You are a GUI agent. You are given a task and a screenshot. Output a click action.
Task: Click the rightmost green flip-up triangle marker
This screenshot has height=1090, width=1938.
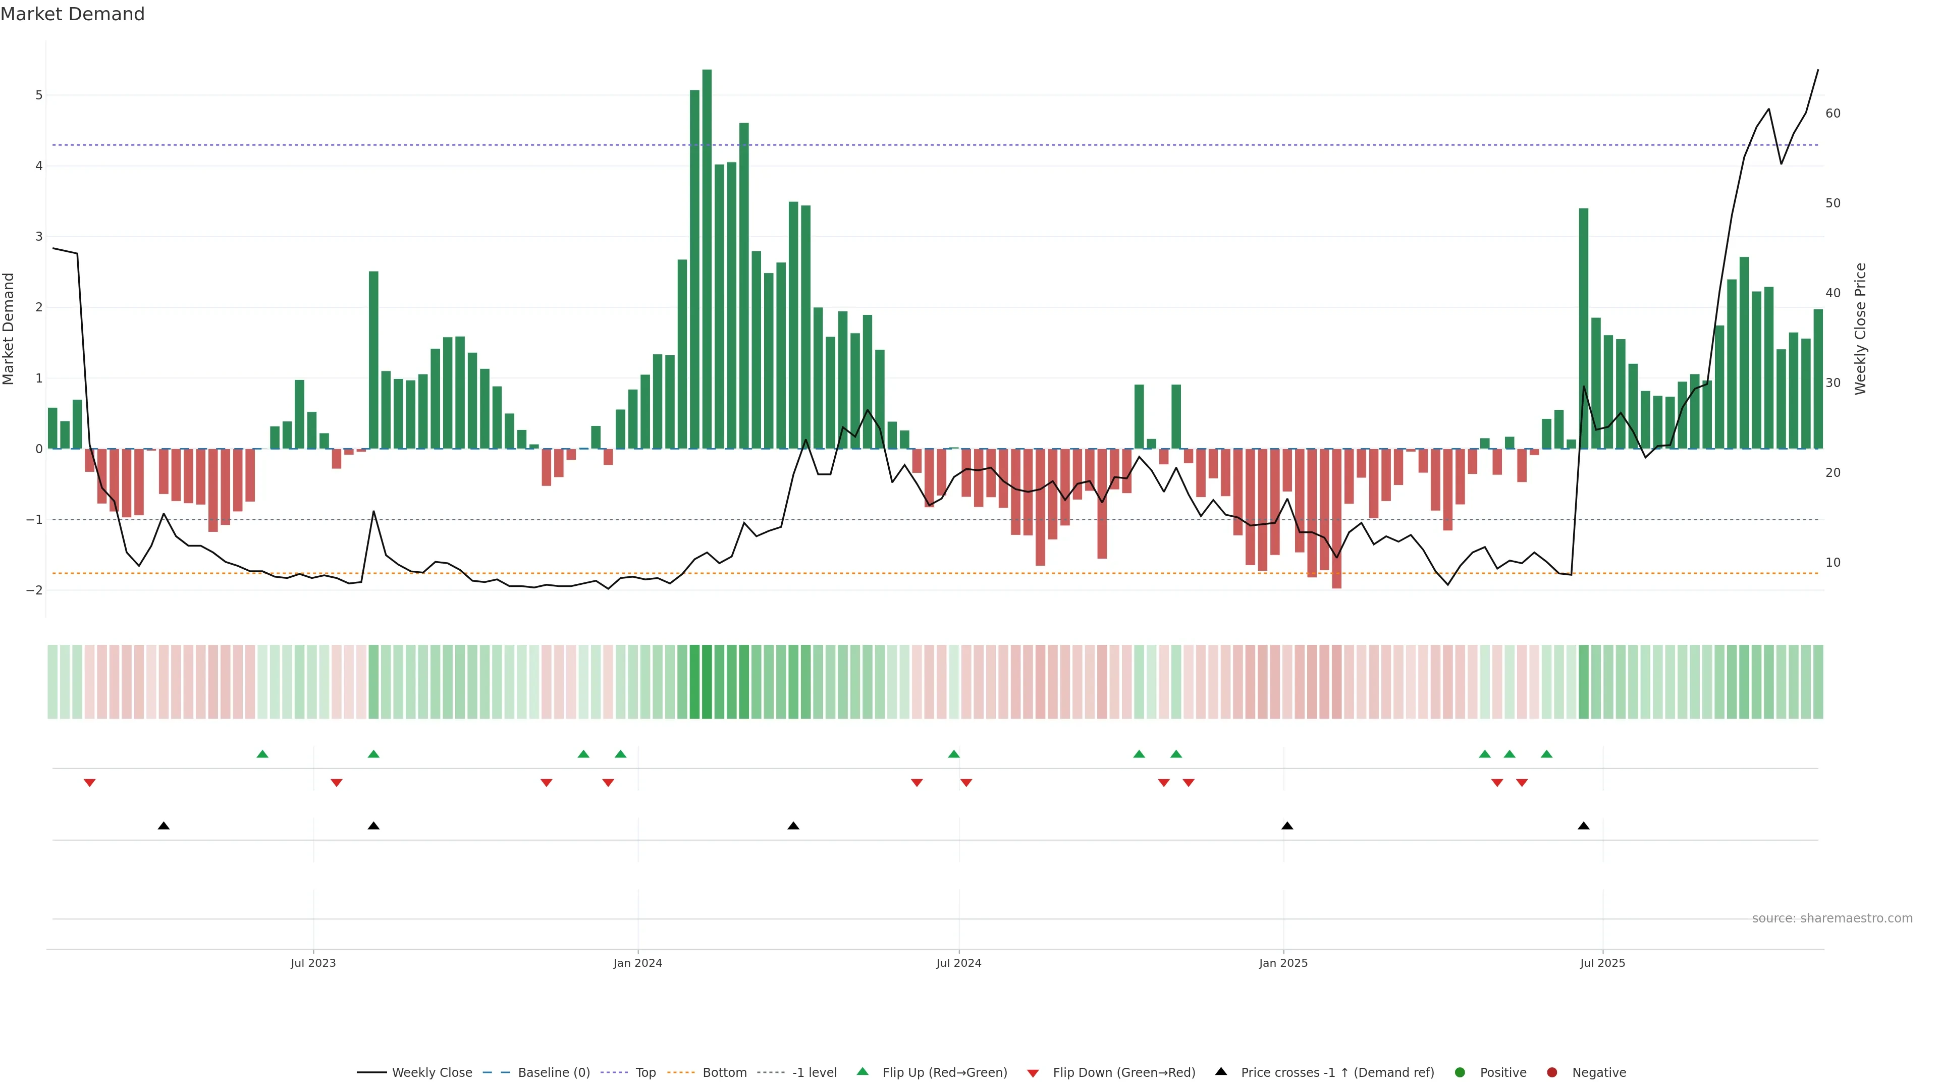coord(1546,754)
